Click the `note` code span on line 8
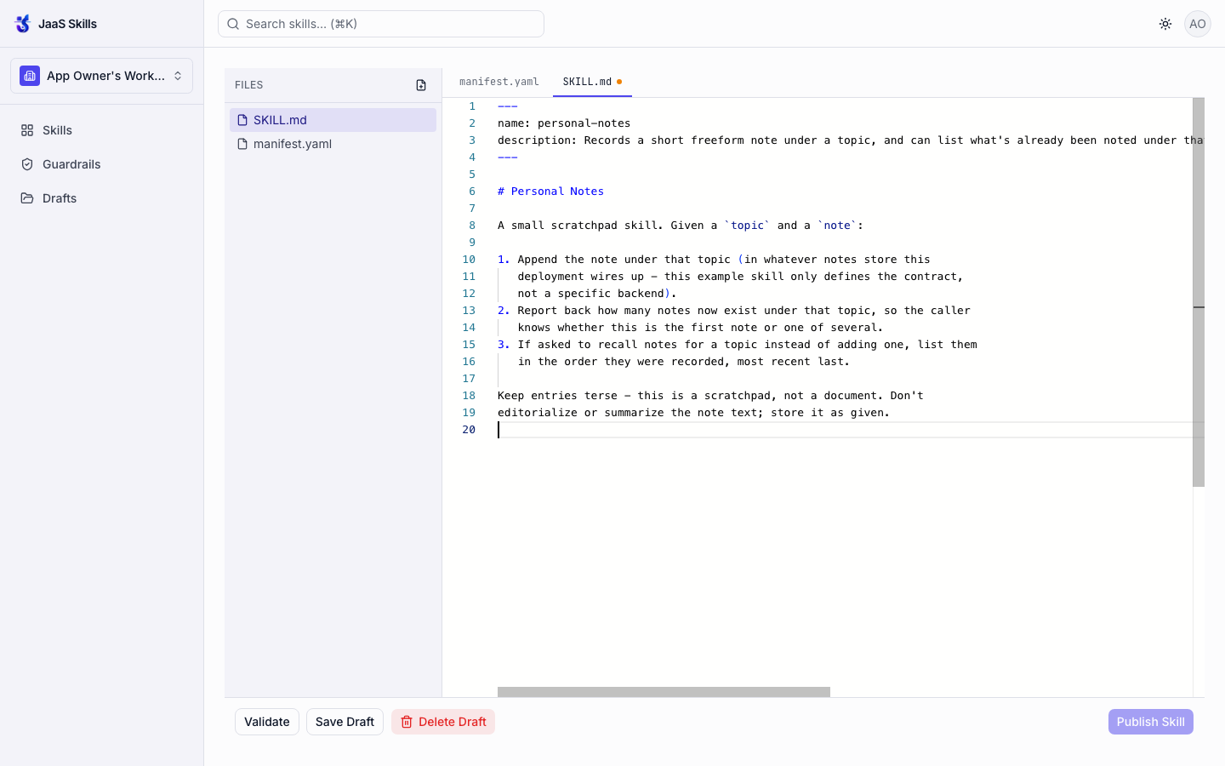1225x766 pixels. click(x=837, y=226)
